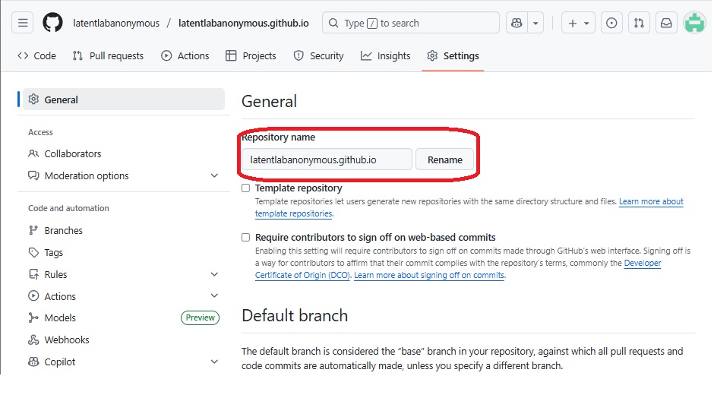
Task: Check Require contributors to sign off checkbox
Action: tap(245, 237)
